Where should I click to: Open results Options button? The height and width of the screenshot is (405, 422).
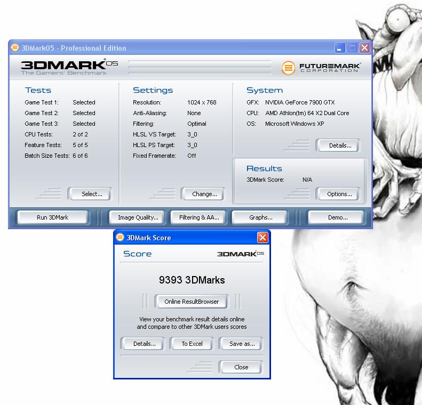339,194
